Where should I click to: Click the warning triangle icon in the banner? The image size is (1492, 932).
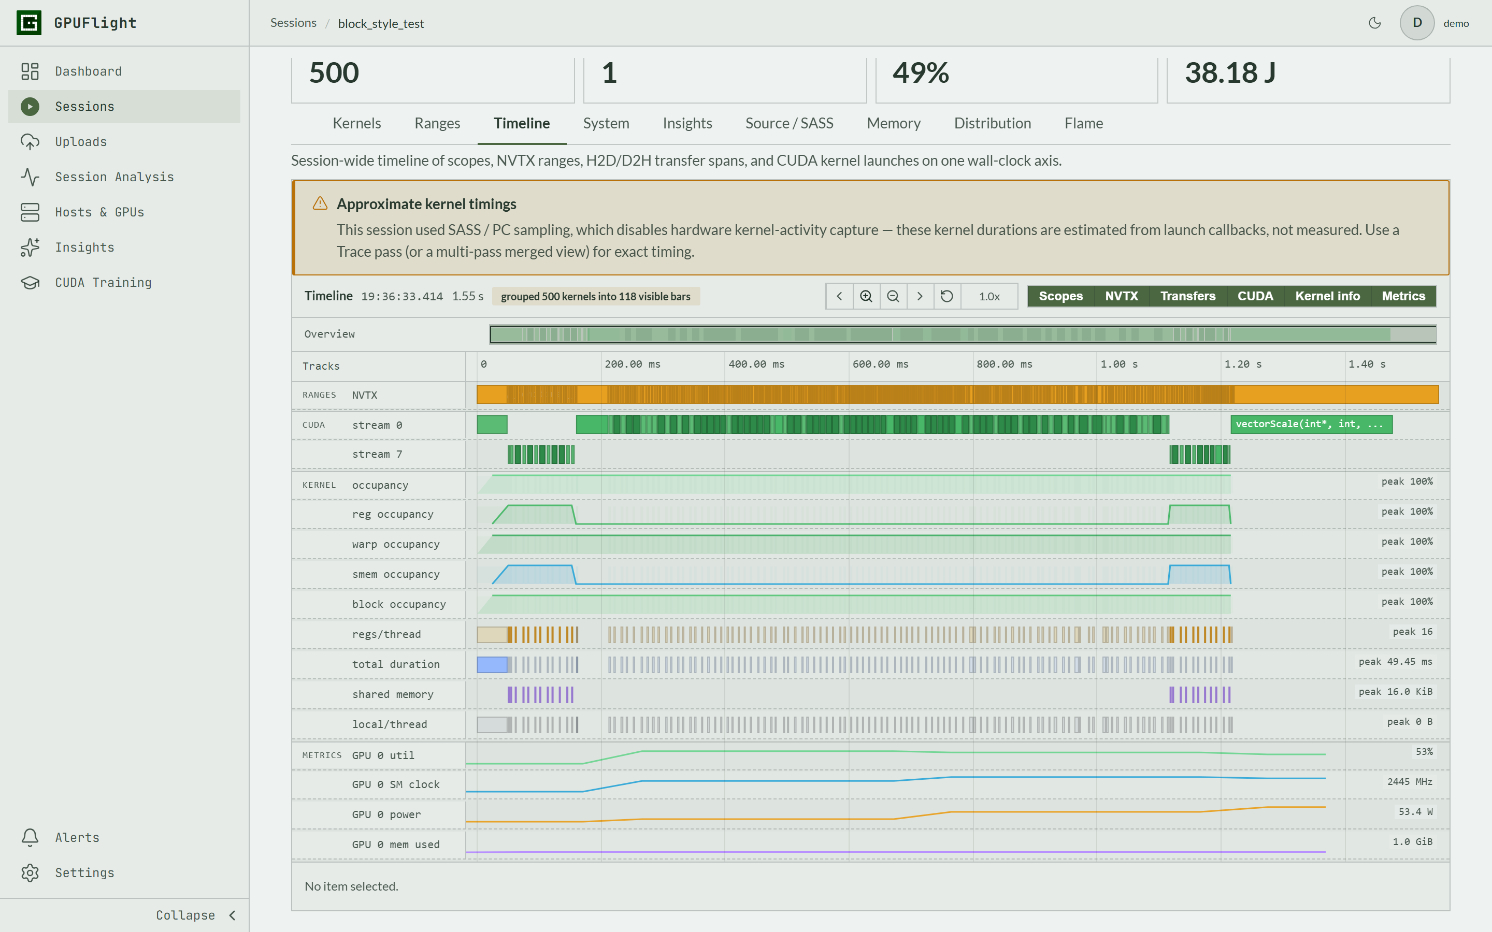pos(320,203)
